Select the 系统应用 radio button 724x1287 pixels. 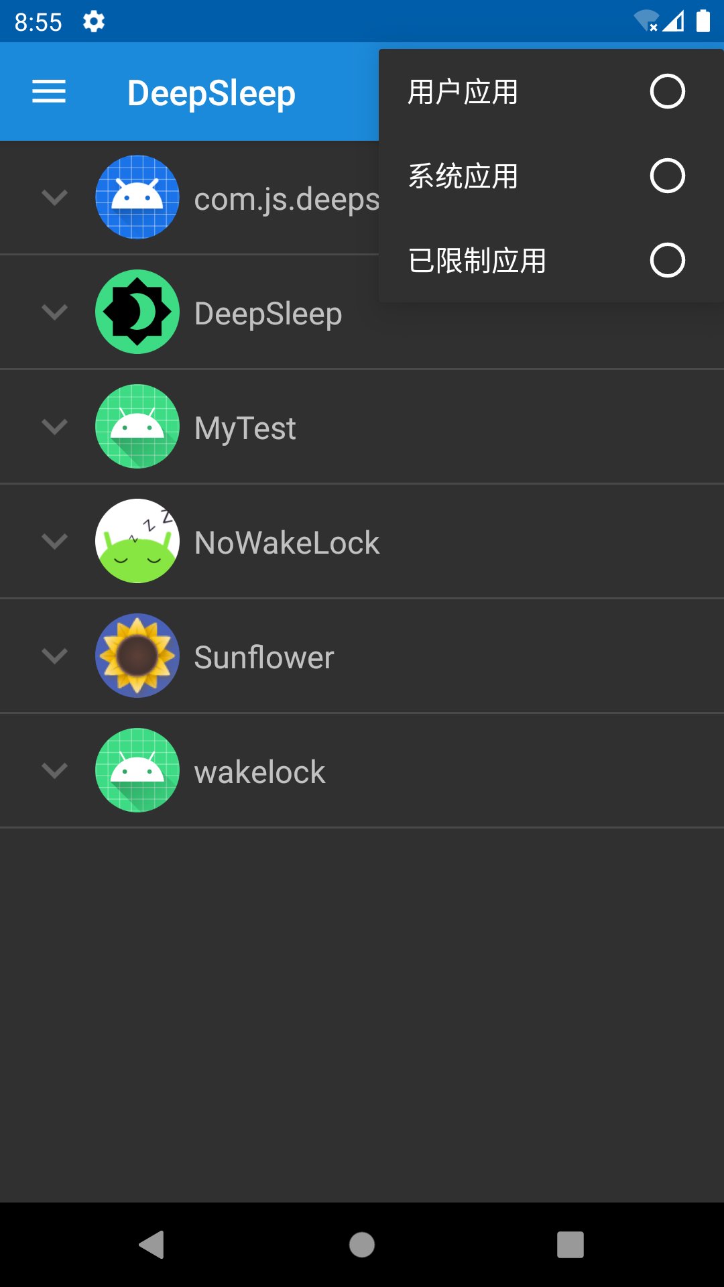pyautogui.click(x=667, y=176)
